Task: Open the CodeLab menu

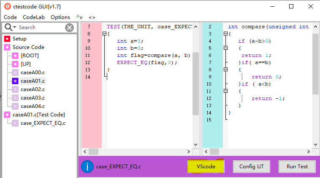Action: coord(34,17)
